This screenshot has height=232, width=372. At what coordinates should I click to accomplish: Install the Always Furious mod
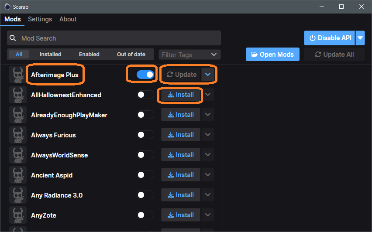[181, 135]
